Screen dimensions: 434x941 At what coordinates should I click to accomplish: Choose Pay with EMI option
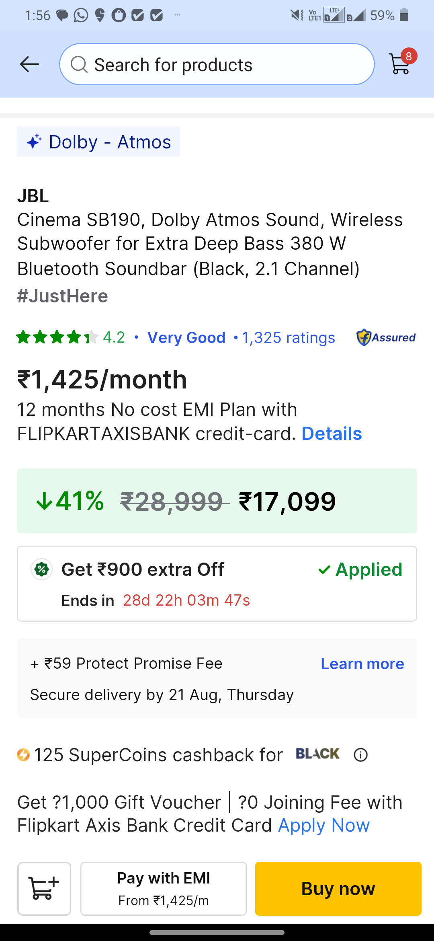click(164, 889)
